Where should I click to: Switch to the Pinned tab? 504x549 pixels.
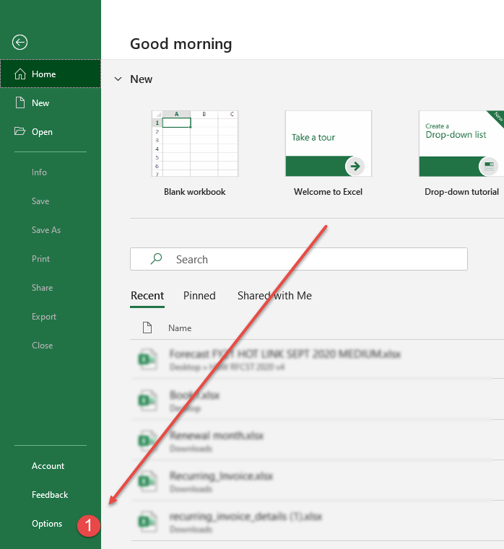pos(199,296)
